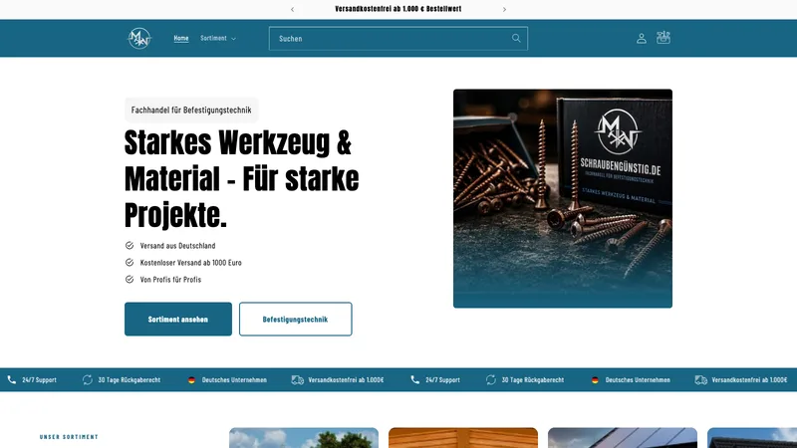Image resolution: width=797 pixels, height=448 pixels.
Task: Click the Befestigungstechnik button
Action: [x=295, y=319]
